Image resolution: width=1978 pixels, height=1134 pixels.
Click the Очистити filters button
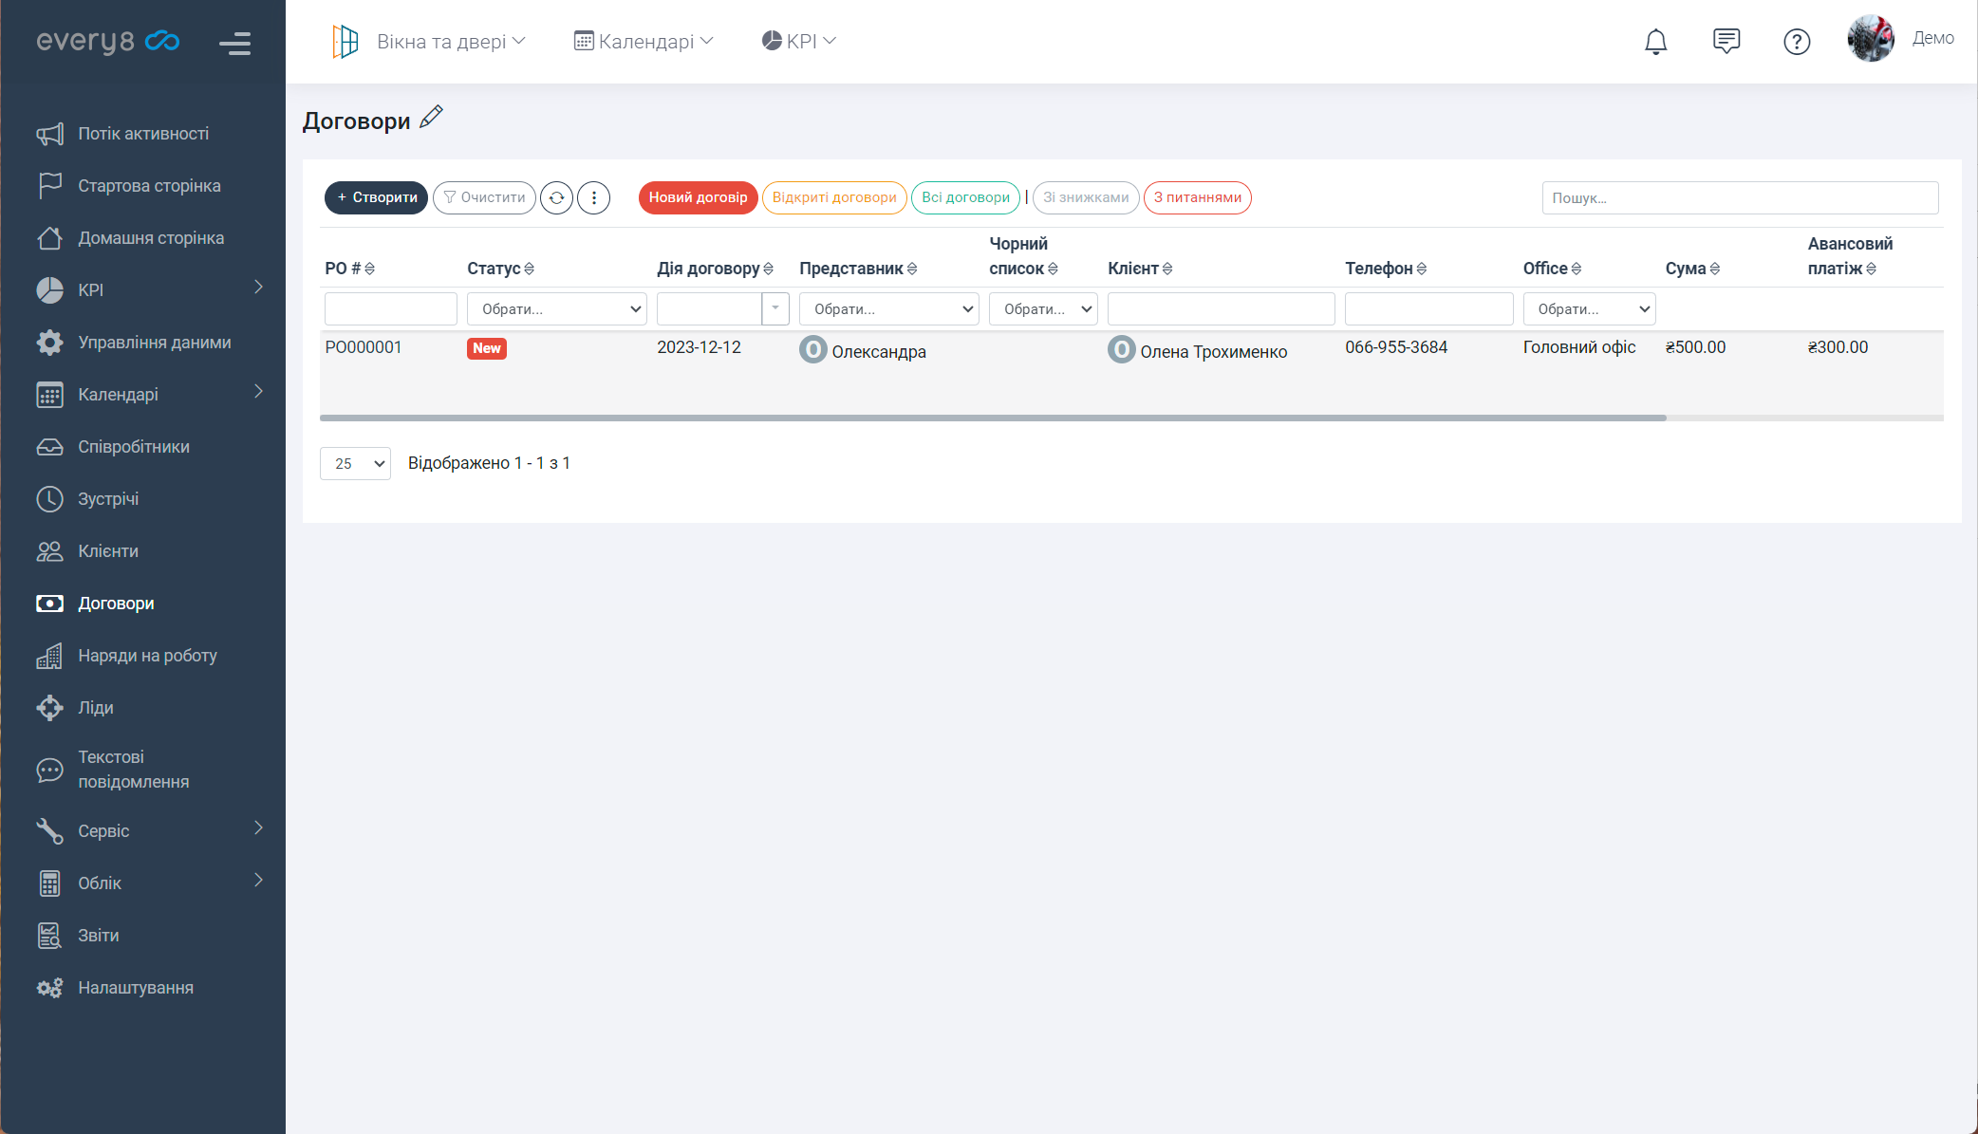pos(484,198)
